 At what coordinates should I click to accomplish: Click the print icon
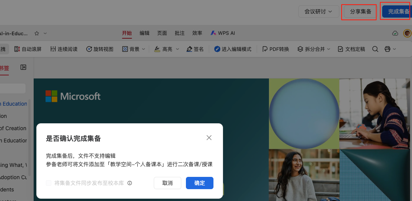point(387,49)
